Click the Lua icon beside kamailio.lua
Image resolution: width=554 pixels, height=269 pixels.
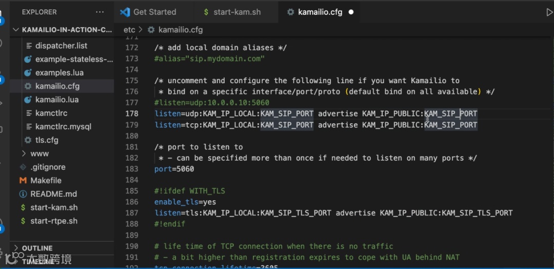point(28,99)
